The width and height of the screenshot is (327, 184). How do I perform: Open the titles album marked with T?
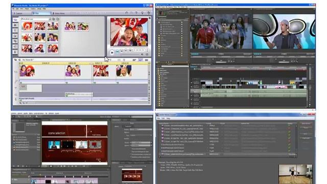tap(15, 31)
